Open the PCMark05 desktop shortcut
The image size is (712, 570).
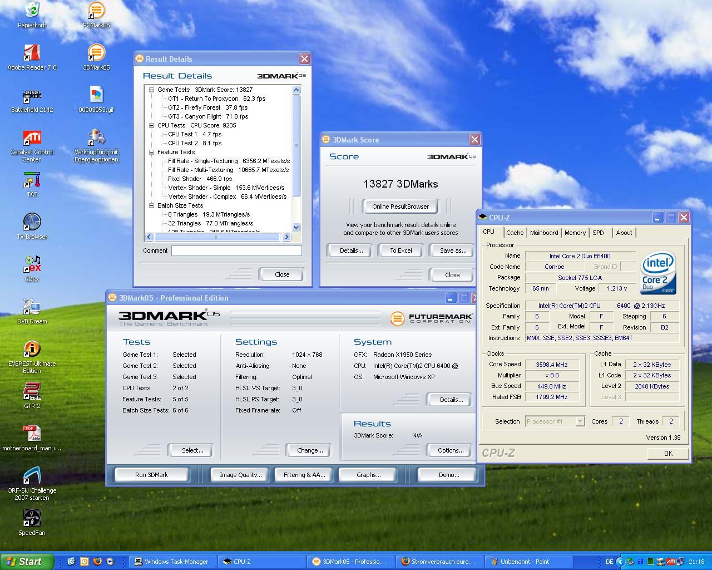pos(96,10)
